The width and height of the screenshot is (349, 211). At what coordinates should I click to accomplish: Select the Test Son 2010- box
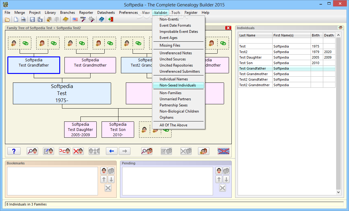118,130
